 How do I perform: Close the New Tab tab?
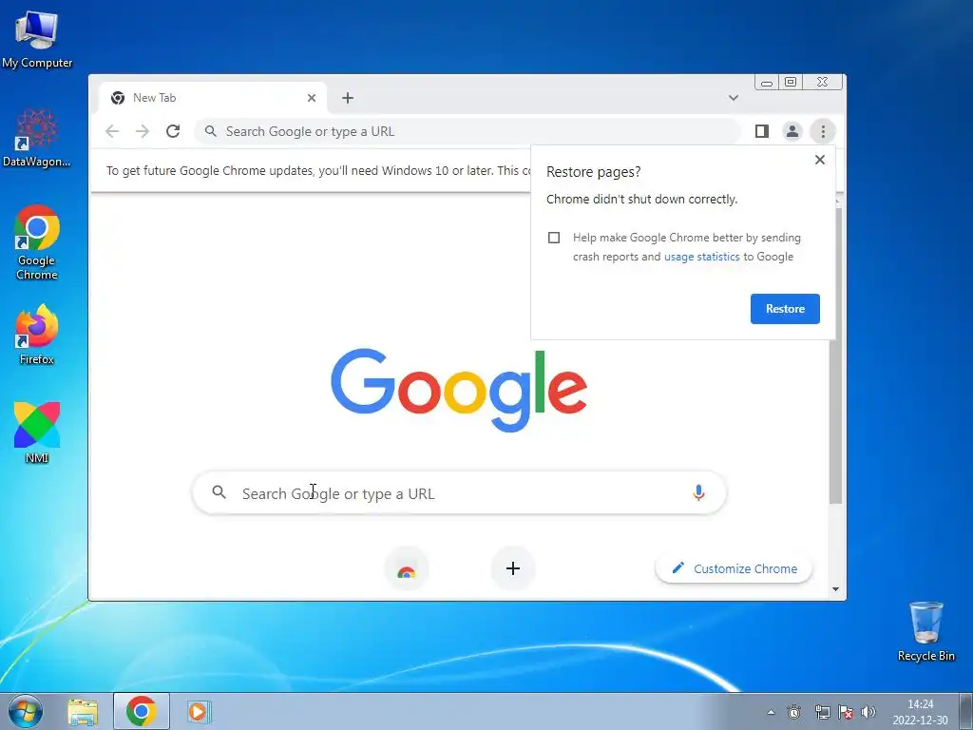[x=312, y=98]
